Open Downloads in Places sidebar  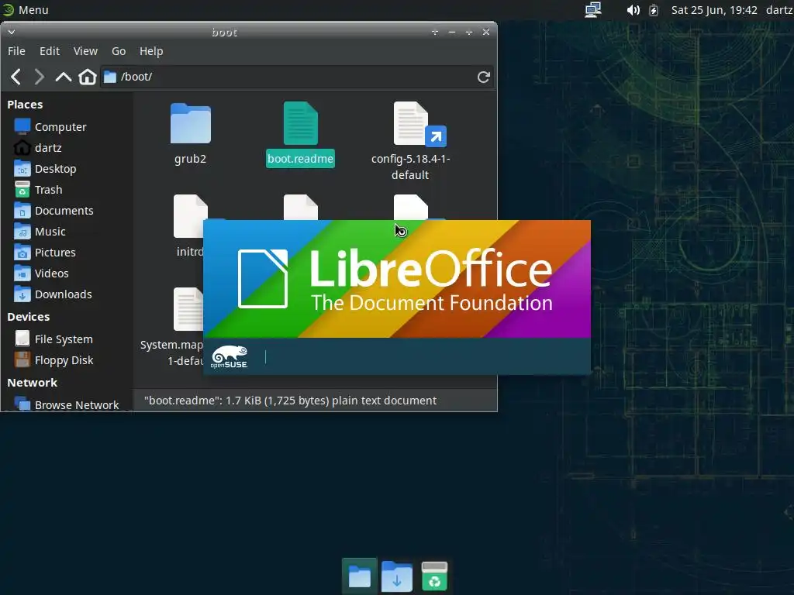[x=54, y=294]
